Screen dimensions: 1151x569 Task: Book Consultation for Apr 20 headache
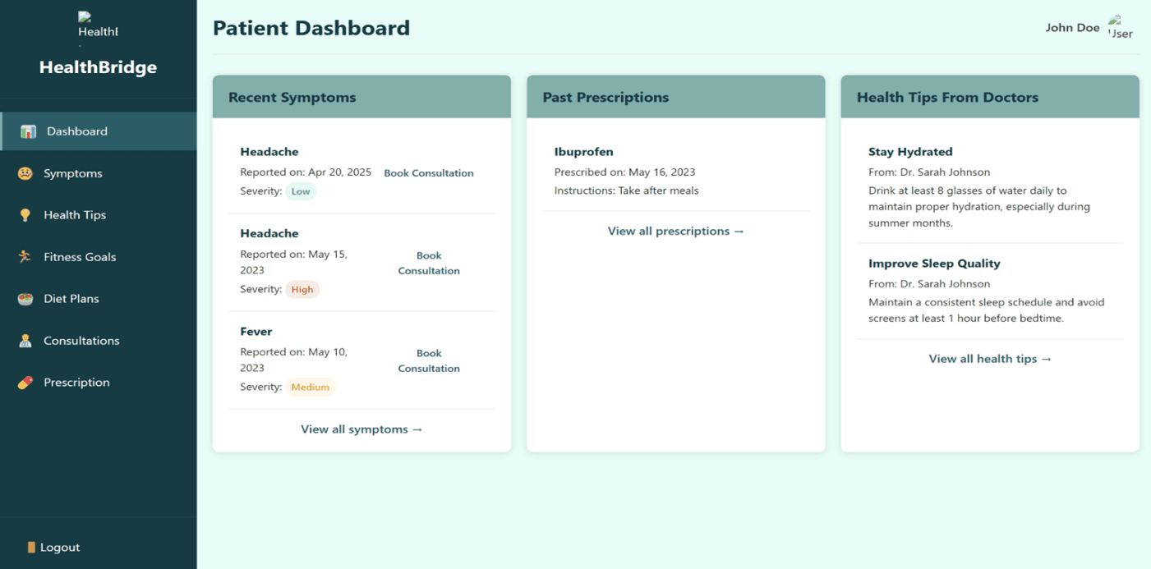click(428, 173)
